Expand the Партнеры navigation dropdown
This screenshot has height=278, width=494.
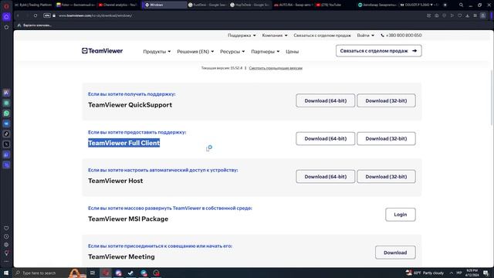point(266,52)
